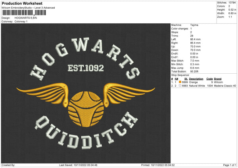Click the Zoom value '1:1'
The width and height of the screenshot is (238, 168).
point(230,17)
